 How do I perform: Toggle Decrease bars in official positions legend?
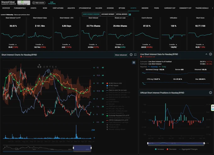click(172, 149)
